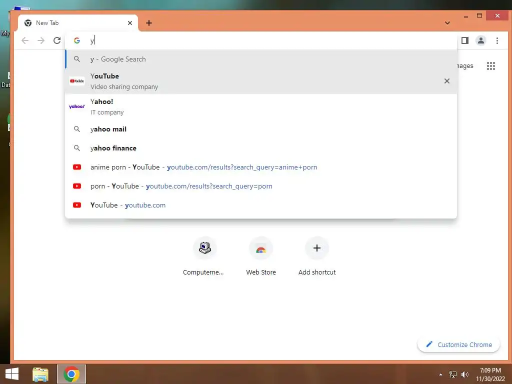The width and height of the screenshot is (512, 384).
Task: Pick the 'yahoo finance' suggestion
Action: 261,148
